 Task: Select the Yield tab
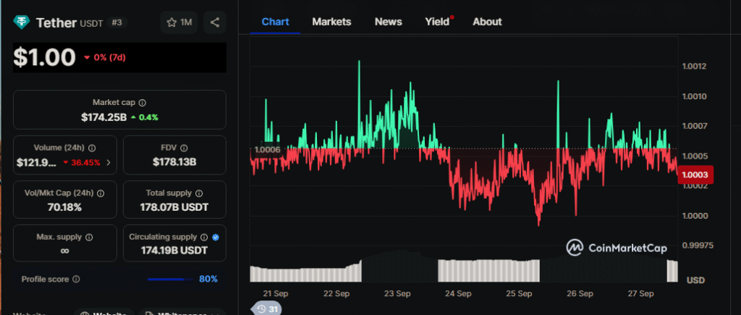coord(437,22)
